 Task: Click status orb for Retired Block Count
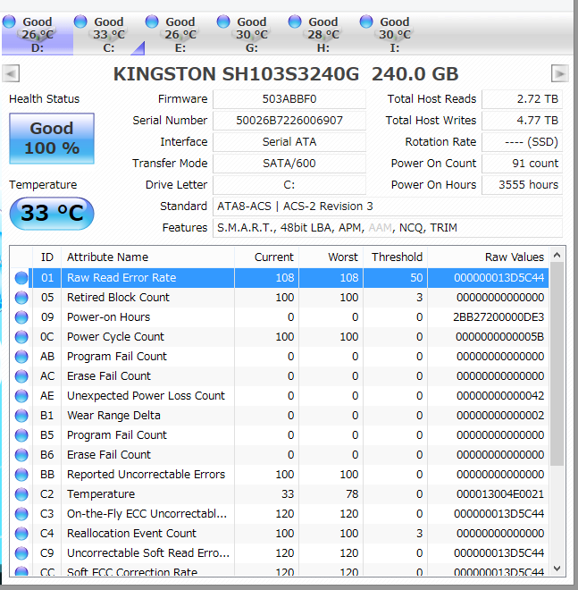(x=21, y=298)
